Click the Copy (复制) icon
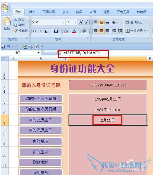The image size is (153, 175). [x=15, y=25]
